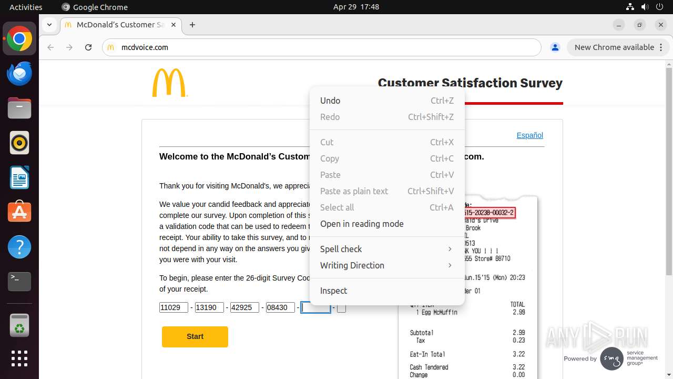Click the McDonald's golden arches logo
673x379 pixels.
pyautogui.click(x=169, y=83)
